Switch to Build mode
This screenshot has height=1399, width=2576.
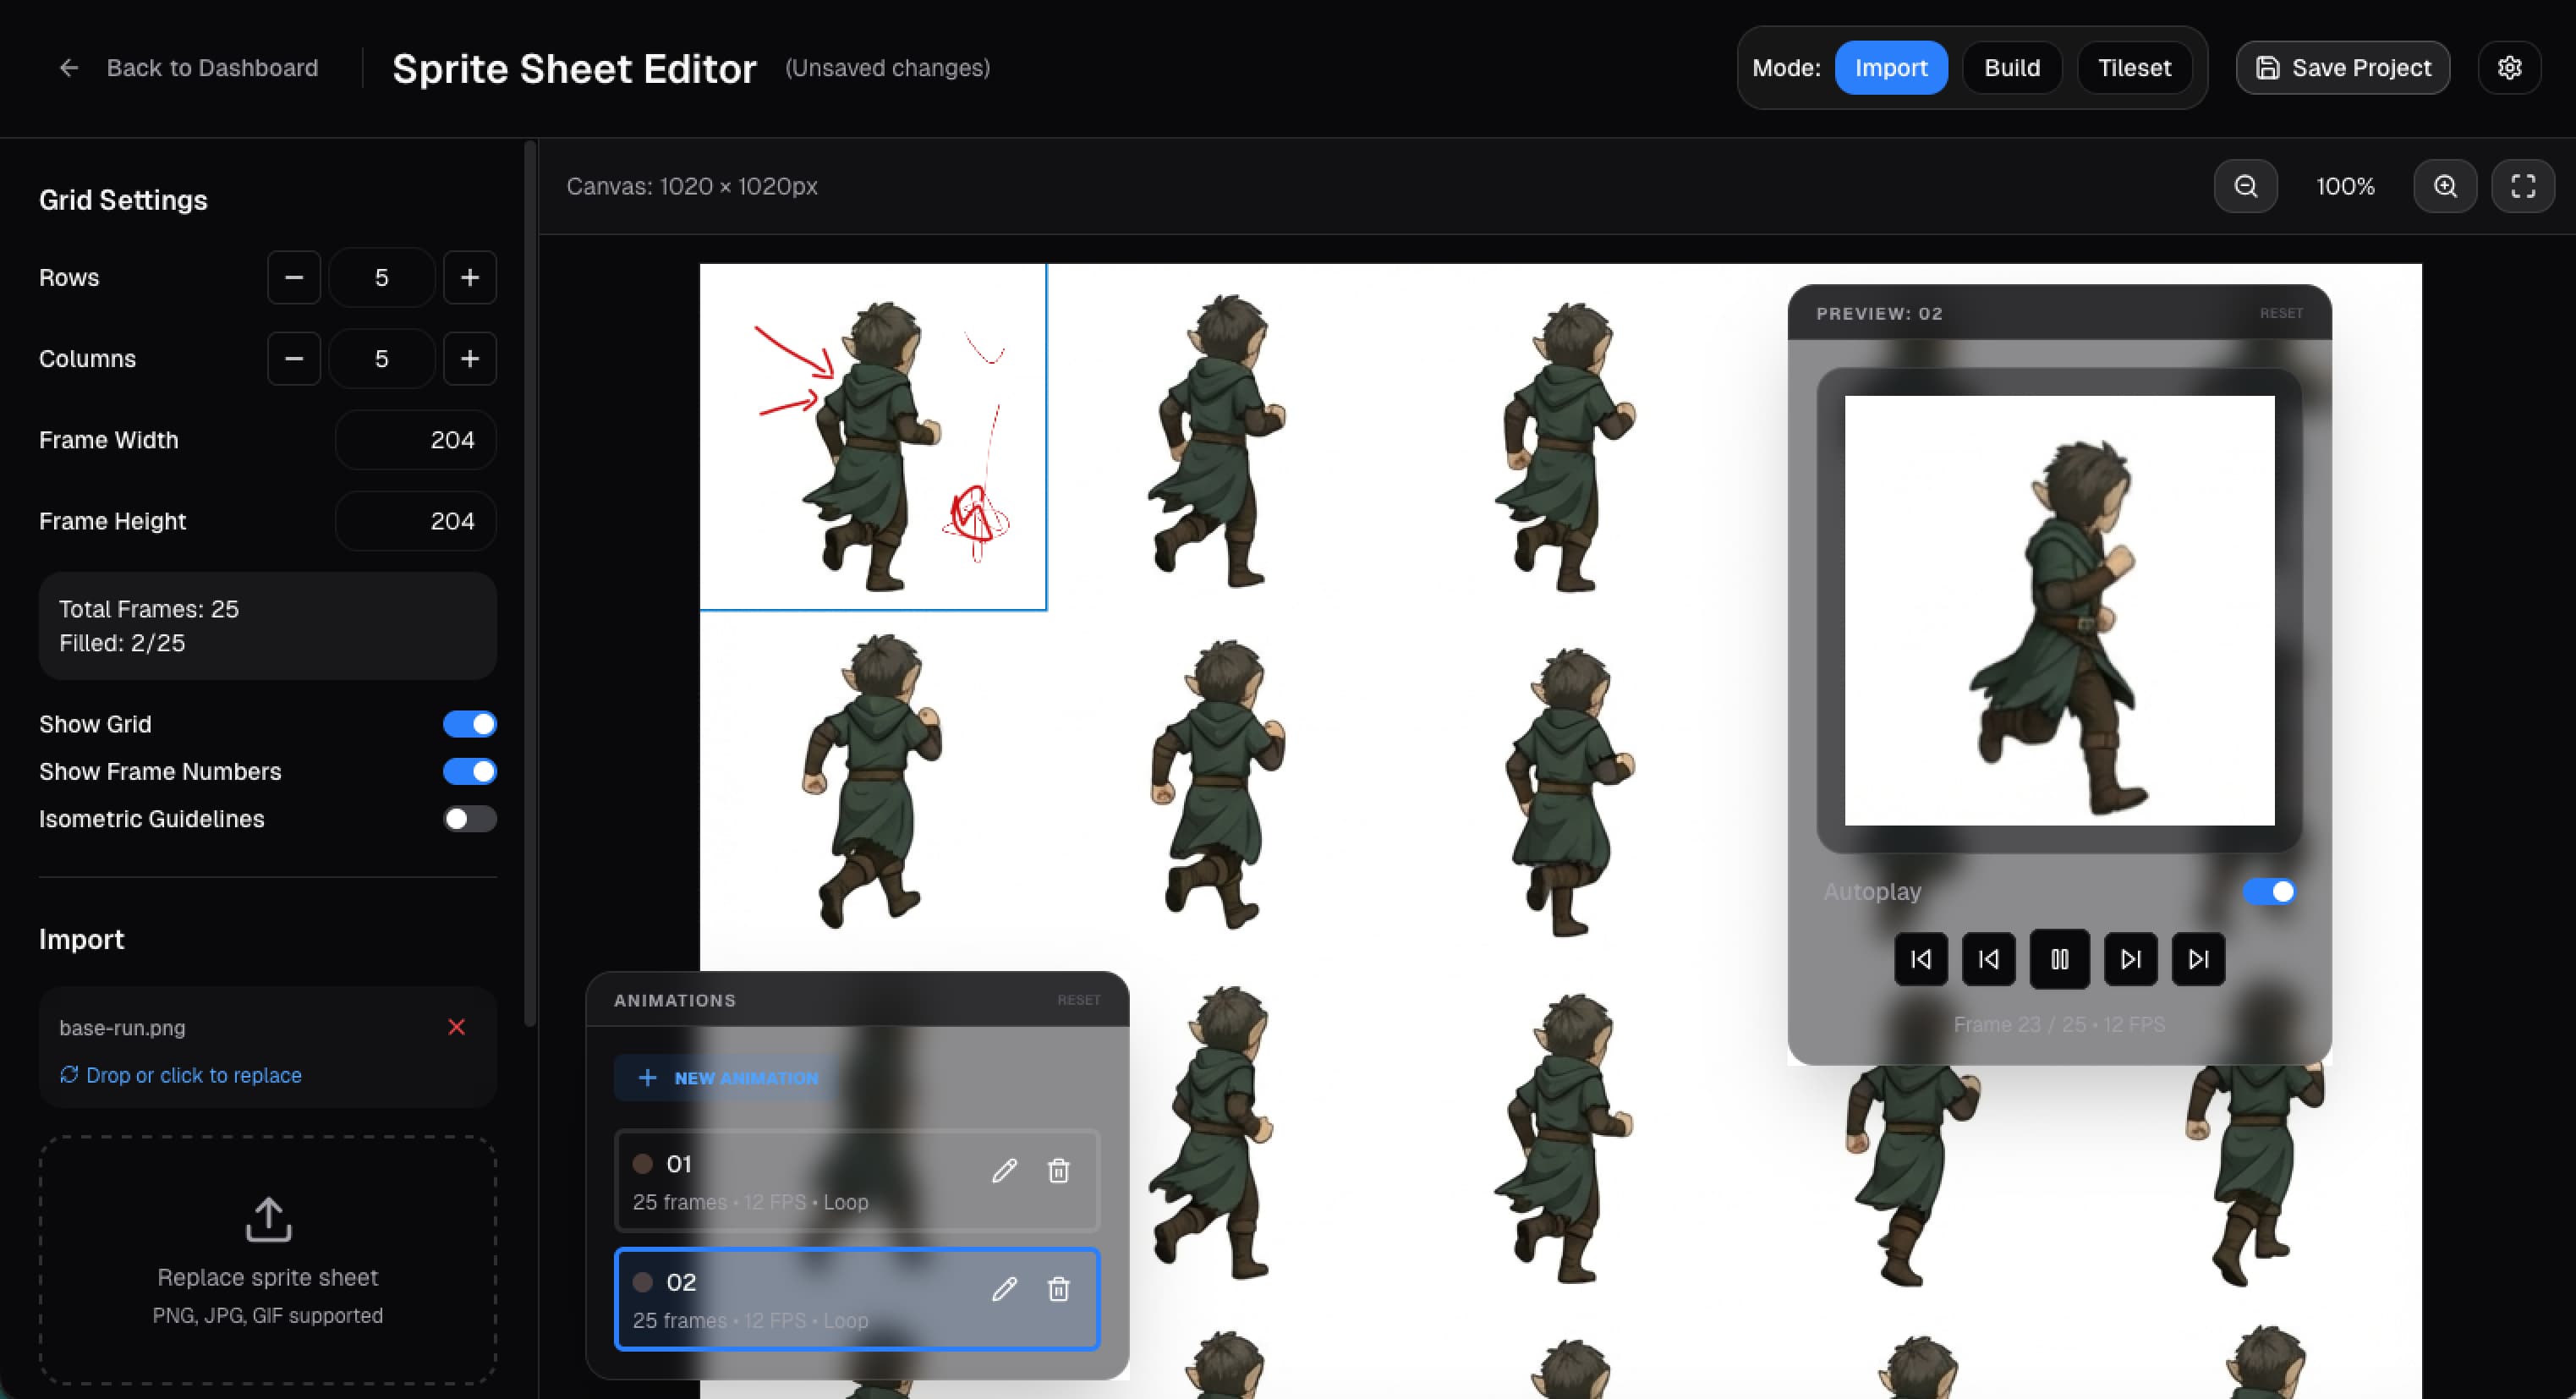pos(2011,67)
